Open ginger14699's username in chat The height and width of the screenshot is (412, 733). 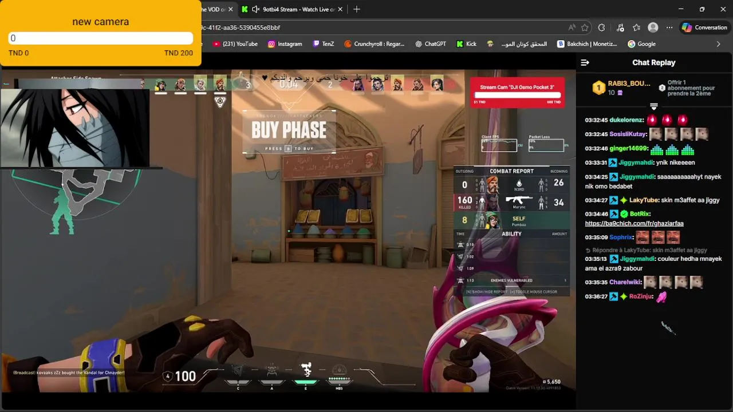(x=628, y=148)
